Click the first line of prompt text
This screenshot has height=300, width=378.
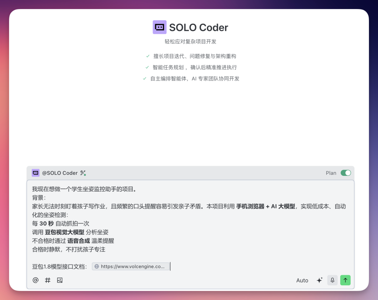(84, 189)
